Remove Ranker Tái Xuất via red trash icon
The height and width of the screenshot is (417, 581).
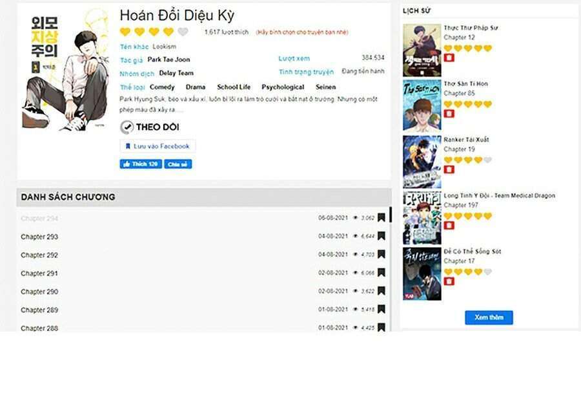click(449, 169)
